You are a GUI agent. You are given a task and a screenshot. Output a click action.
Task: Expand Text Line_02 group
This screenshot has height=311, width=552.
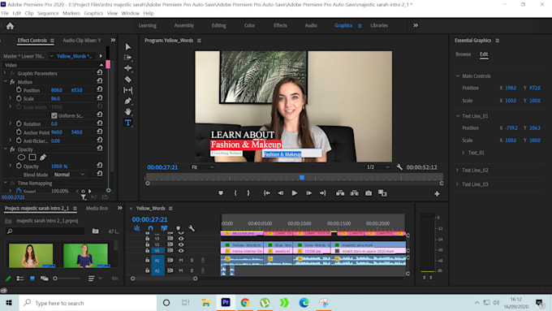point(457,171)
